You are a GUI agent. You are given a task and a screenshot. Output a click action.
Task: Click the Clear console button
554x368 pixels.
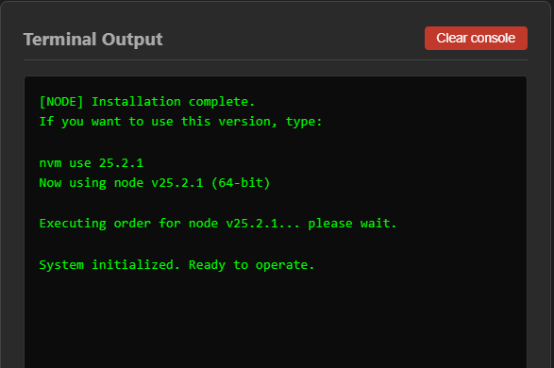(x=476, y=38)
